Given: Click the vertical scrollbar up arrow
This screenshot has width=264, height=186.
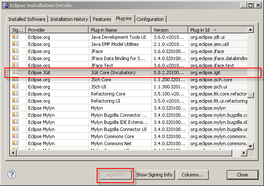Looking at the screenshot, I should tap(250, 30).
